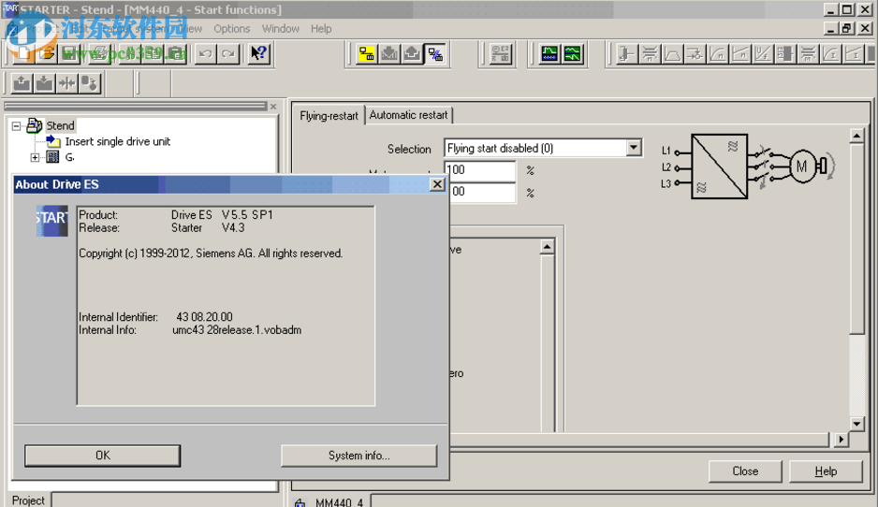
Task: Collapse the Stend project tree node
Action: [16, 126]
